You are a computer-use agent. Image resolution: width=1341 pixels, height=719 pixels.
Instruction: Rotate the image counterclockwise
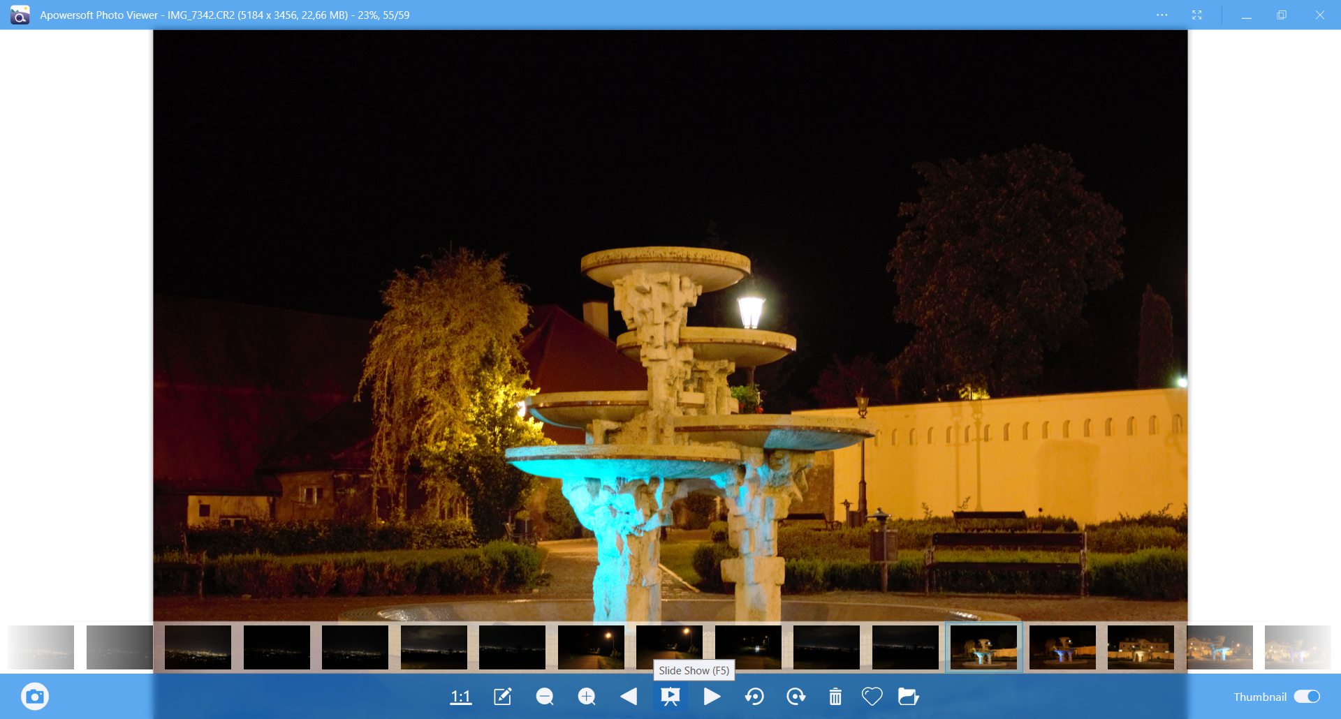coord(755,696)
